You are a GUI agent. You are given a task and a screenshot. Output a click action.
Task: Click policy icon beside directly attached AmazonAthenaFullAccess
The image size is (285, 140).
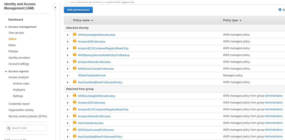point(74,61)
